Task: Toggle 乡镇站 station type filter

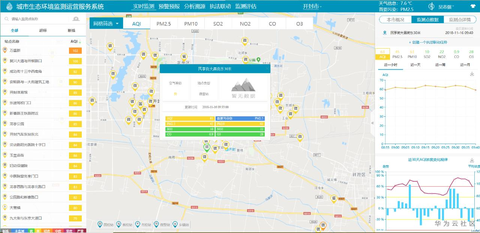Action: pos(181,224)
